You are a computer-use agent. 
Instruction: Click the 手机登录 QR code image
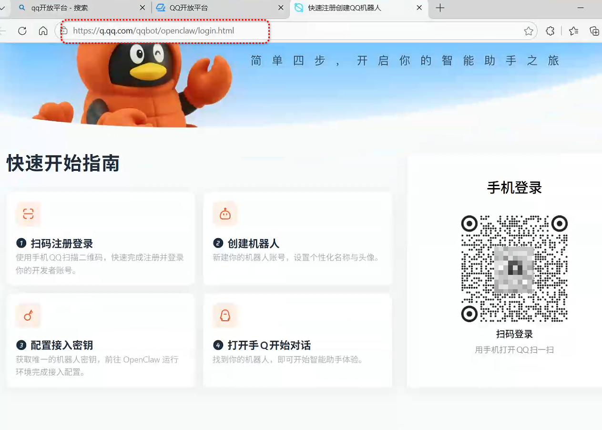[514, 269]
